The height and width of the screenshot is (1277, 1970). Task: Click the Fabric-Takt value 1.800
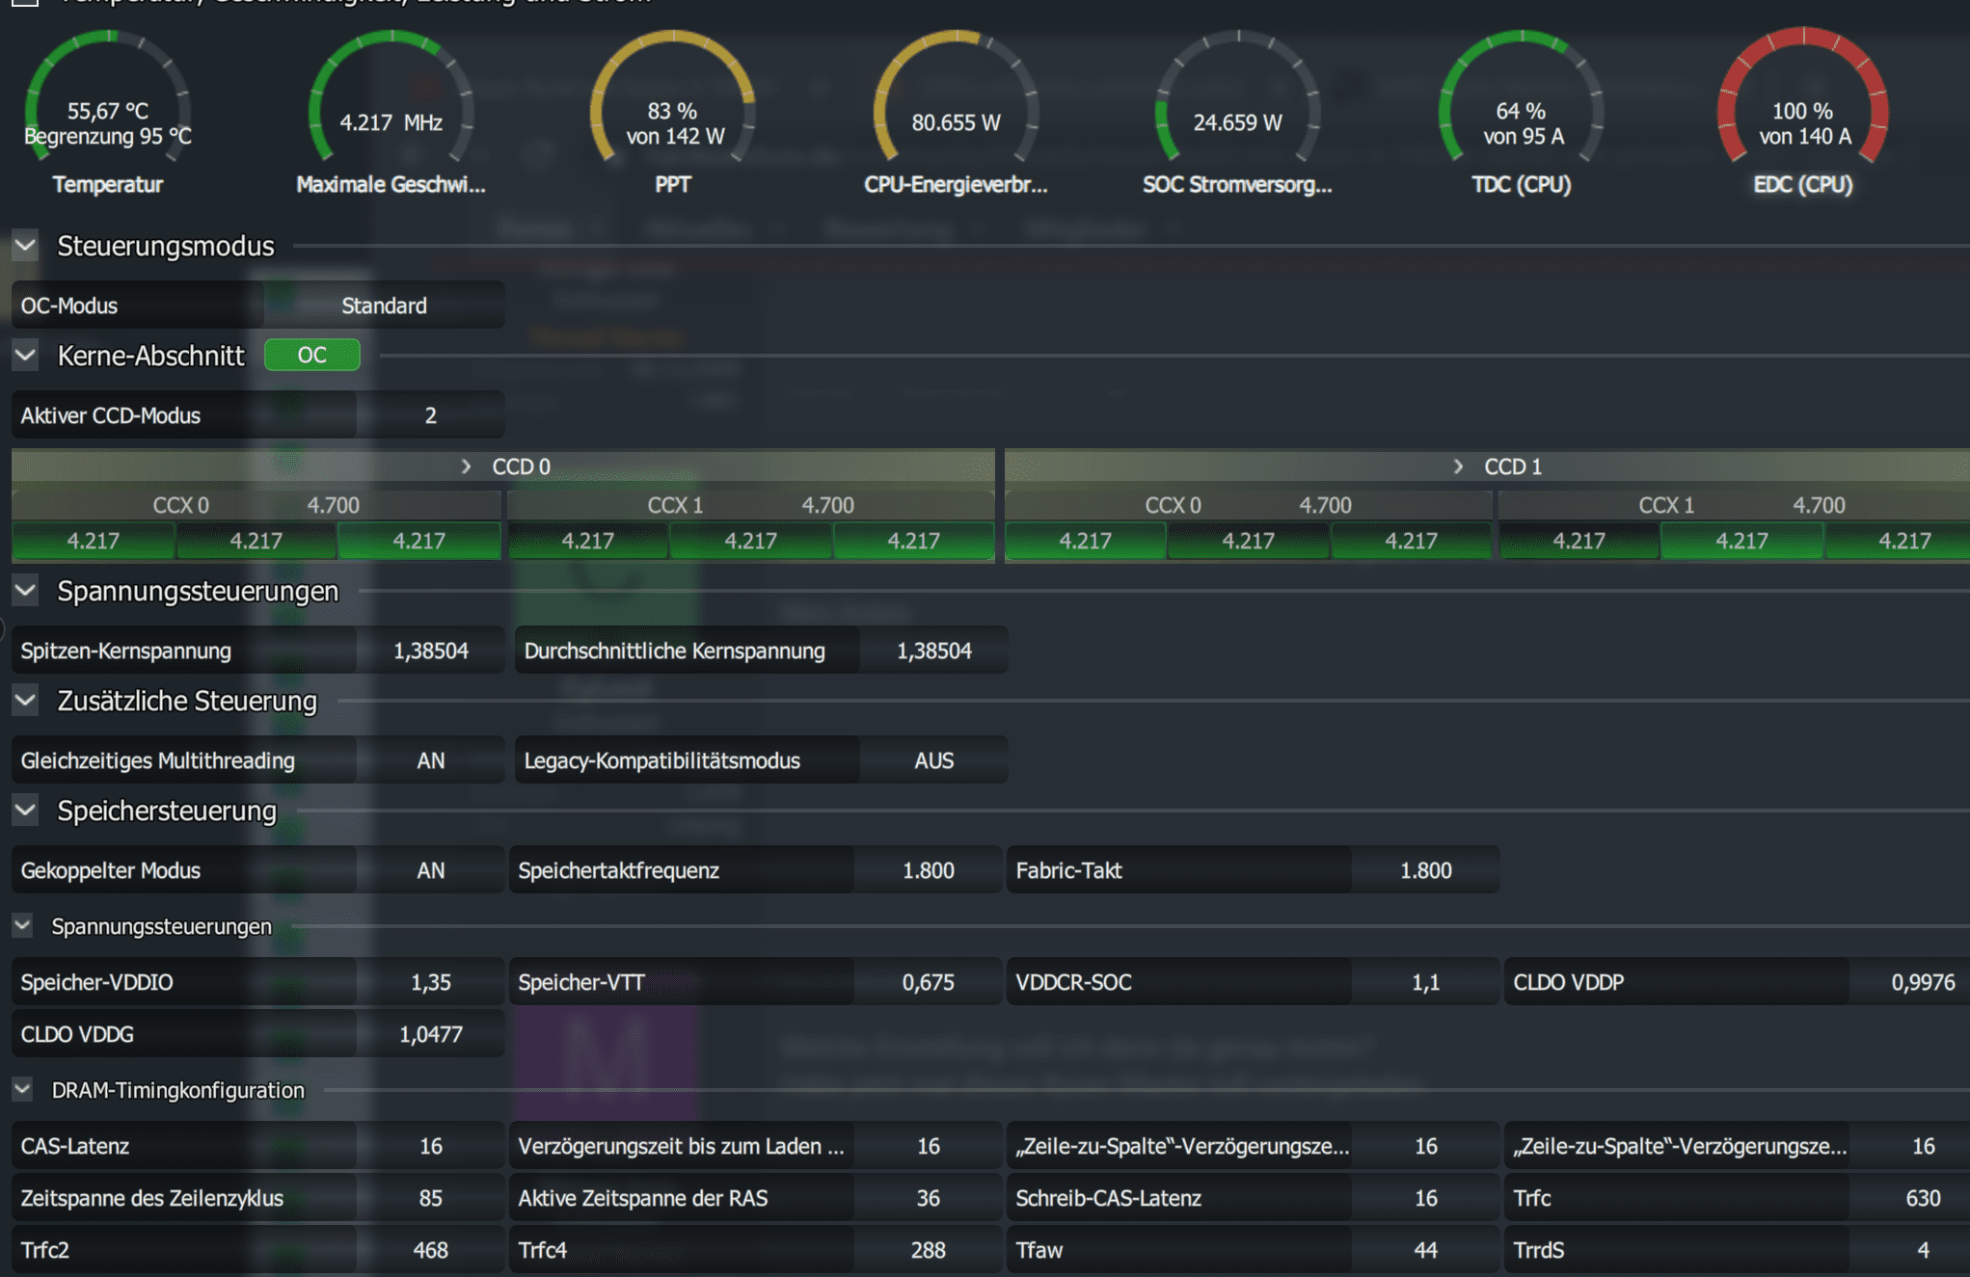pos(1425,870)
